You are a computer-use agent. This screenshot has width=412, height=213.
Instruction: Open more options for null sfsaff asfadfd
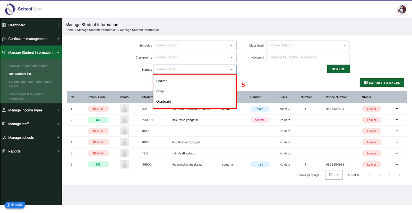click(x=396, y=153)
